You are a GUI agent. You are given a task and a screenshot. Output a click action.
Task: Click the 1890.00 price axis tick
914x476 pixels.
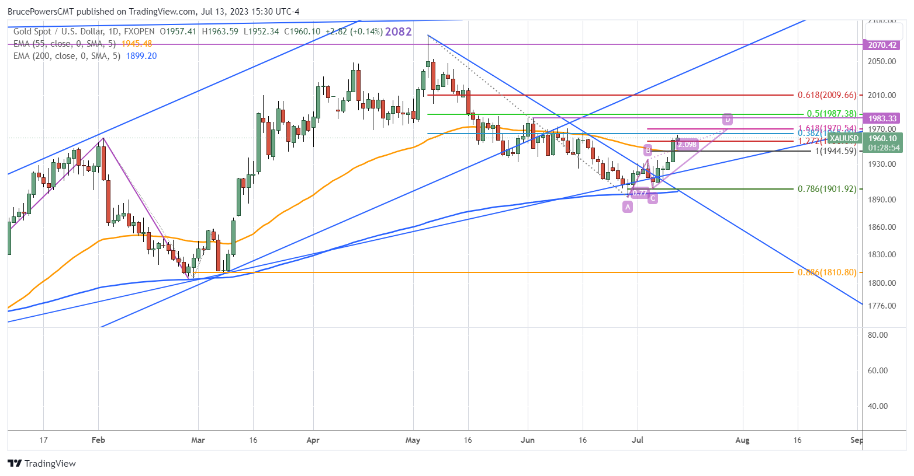882,199
